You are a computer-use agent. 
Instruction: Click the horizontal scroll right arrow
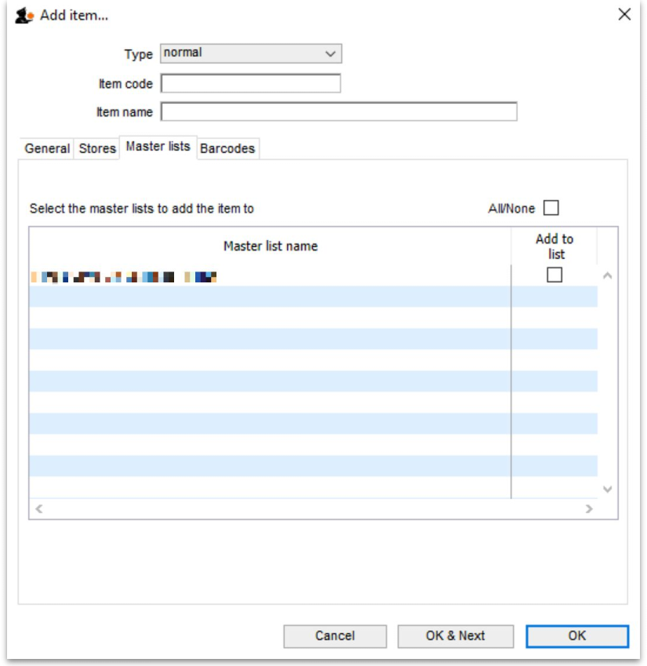click(x=589, y=509)
